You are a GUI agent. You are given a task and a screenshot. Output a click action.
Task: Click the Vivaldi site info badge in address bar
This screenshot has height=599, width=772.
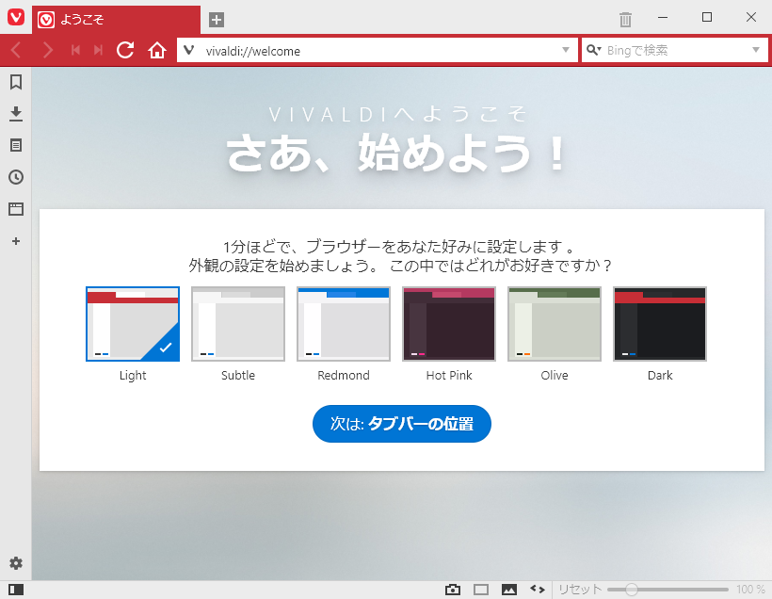tap(189, 50)
